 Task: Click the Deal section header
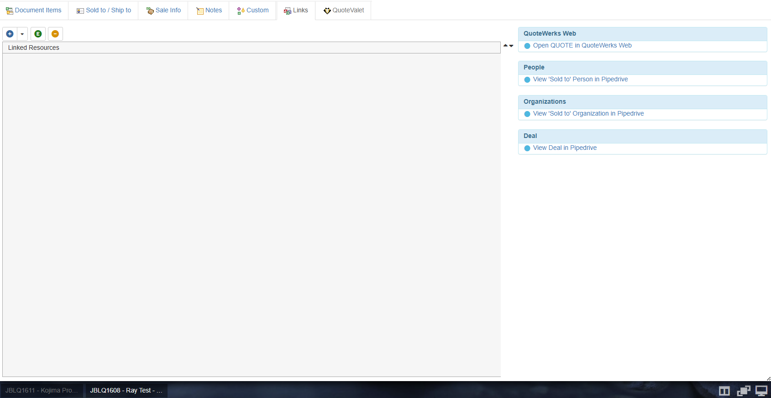(642, 136)
